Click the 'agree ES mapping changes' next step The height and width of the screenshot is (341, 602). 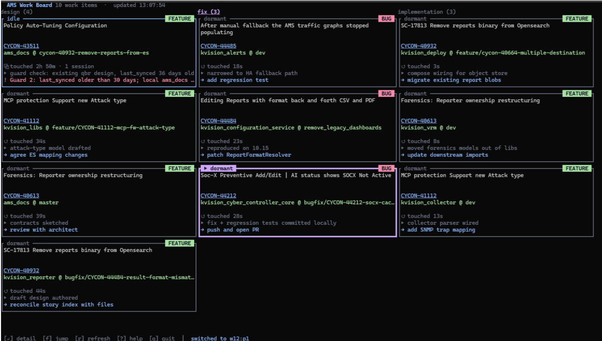(x=46, y=155)
